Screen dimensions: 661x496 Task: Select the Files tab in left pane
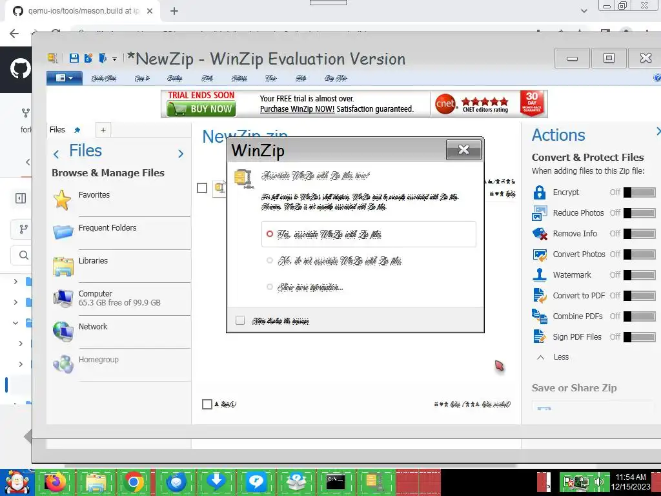coord(57,129)
